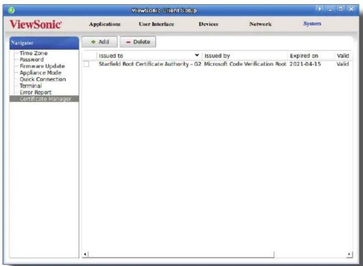Click the 2021-04-15 expiry date

(305, 64)
